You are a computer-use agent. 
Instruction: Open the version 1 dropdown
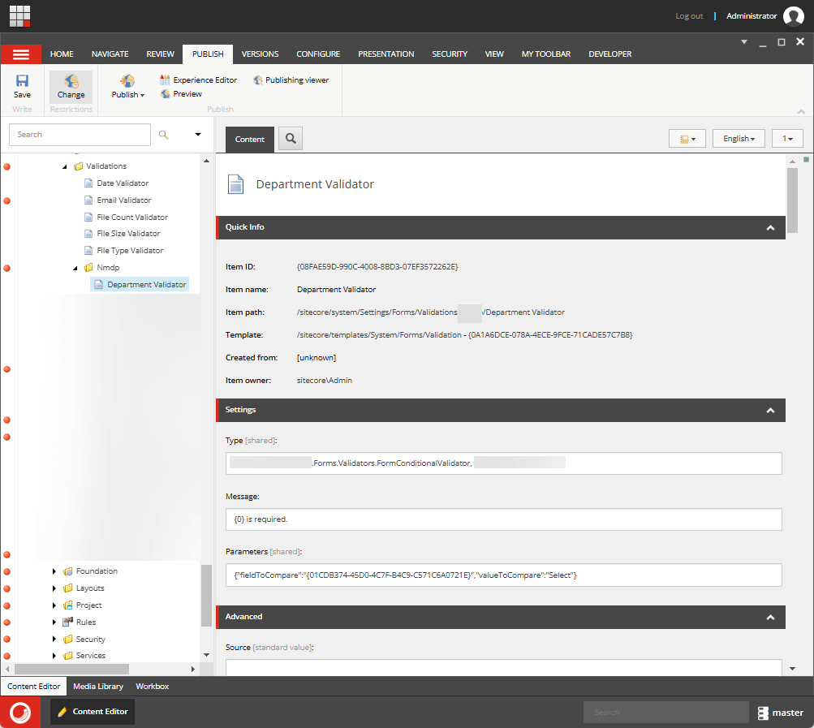point(786,138)
